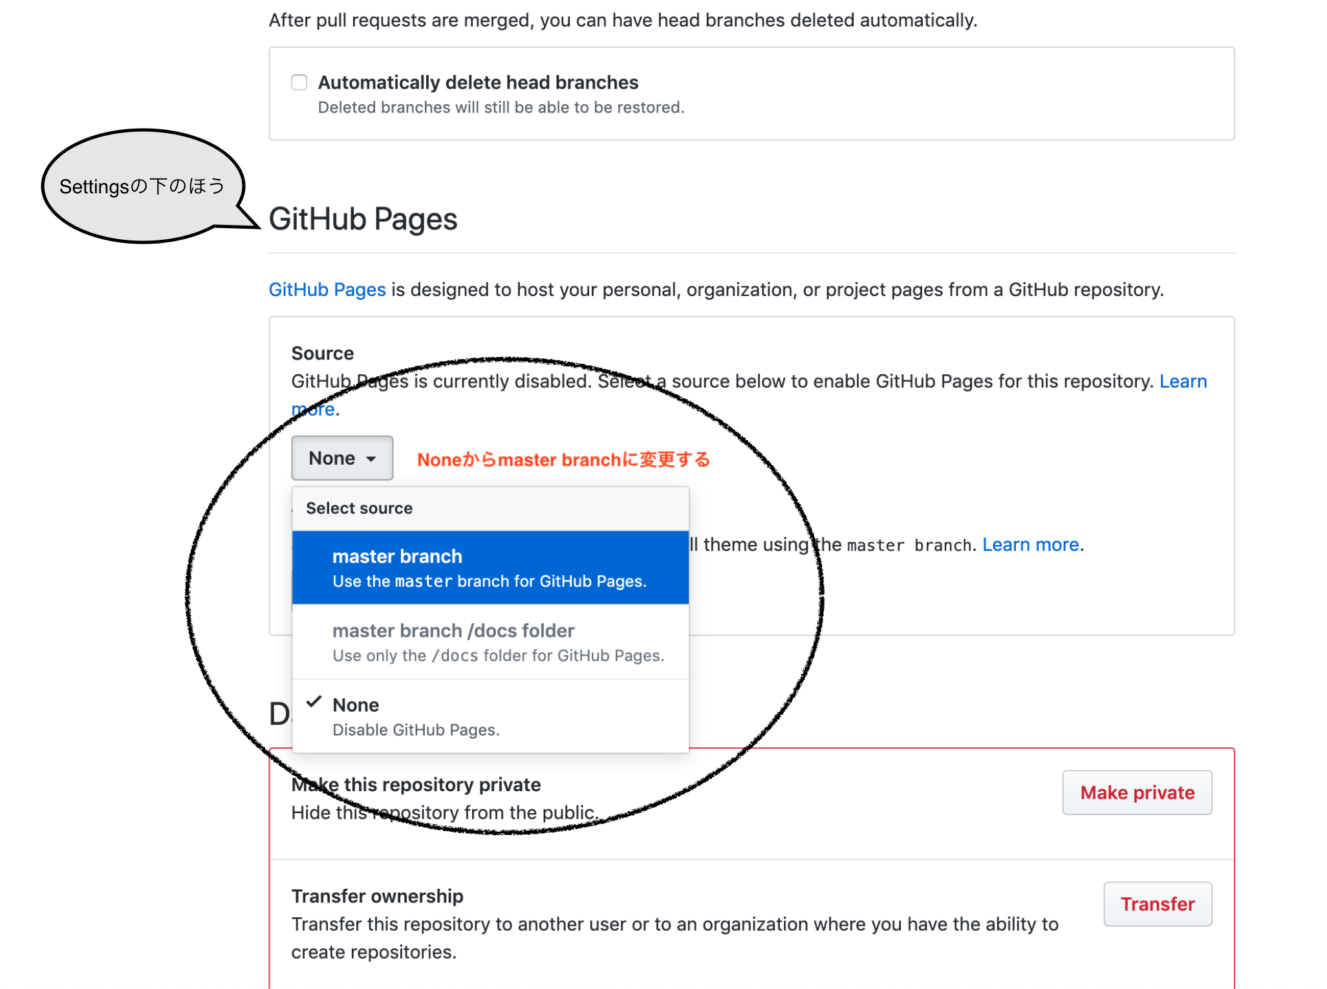Click the Select source dropdown header
This screenshot has width=1327, height=989.
[490, 509]
